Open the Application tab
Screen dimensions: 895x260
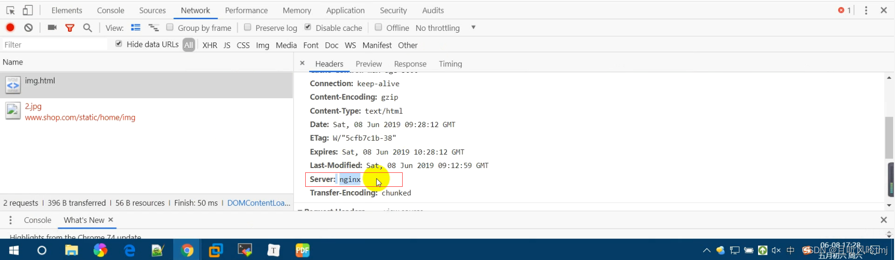pos(345,10)
